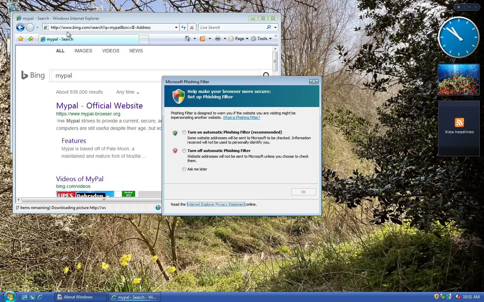Open the Features sublink
Image resolution: width=484 pixels, height=302 pixels.
point(74,141)
